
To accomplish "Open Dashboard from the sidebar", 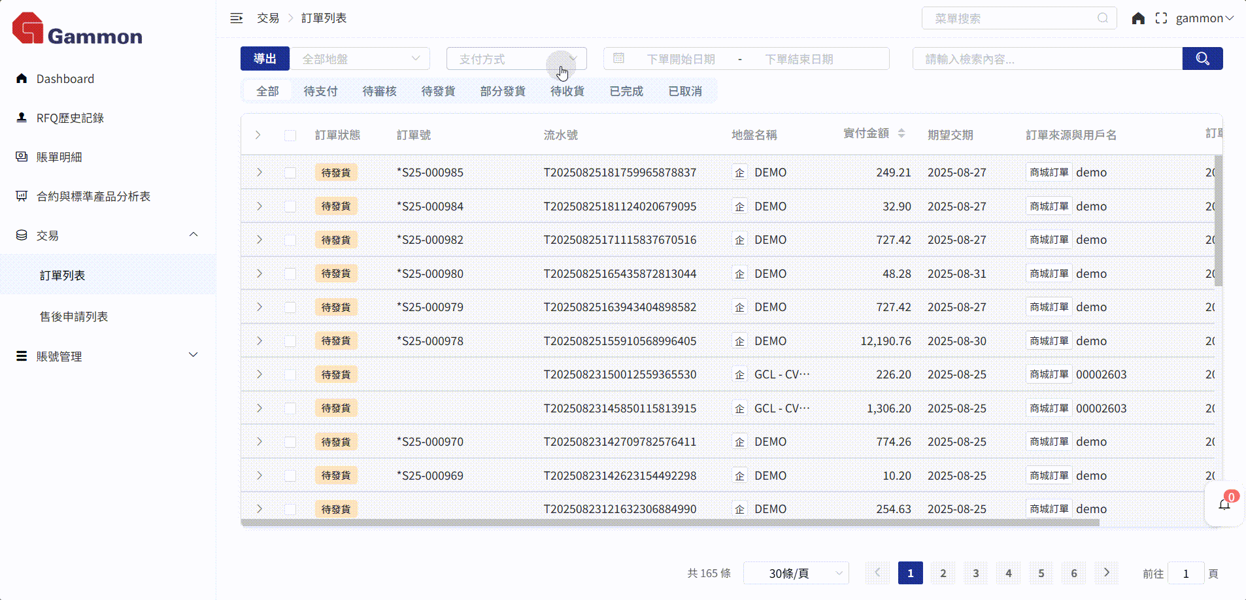I will coord(65,79).
